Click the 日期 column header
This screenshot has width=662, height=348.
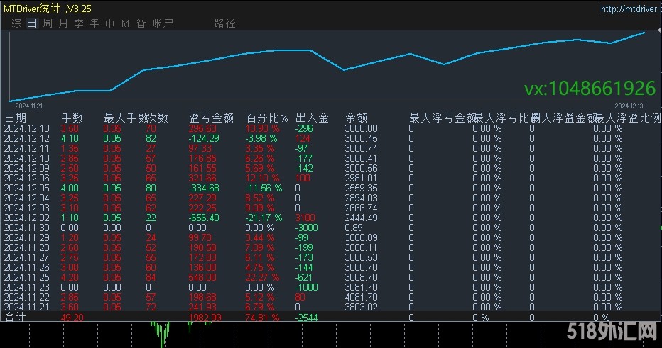coord(16,118)
